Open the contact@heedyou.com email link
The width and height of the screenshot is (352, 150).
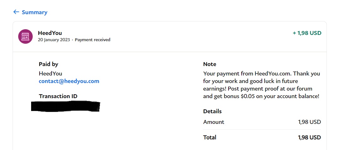69,81
